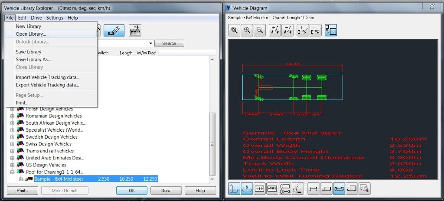Click the list settings toolbar icon
Image resolution: width=444 pixels, height=202 pixels.
[135, 30]
